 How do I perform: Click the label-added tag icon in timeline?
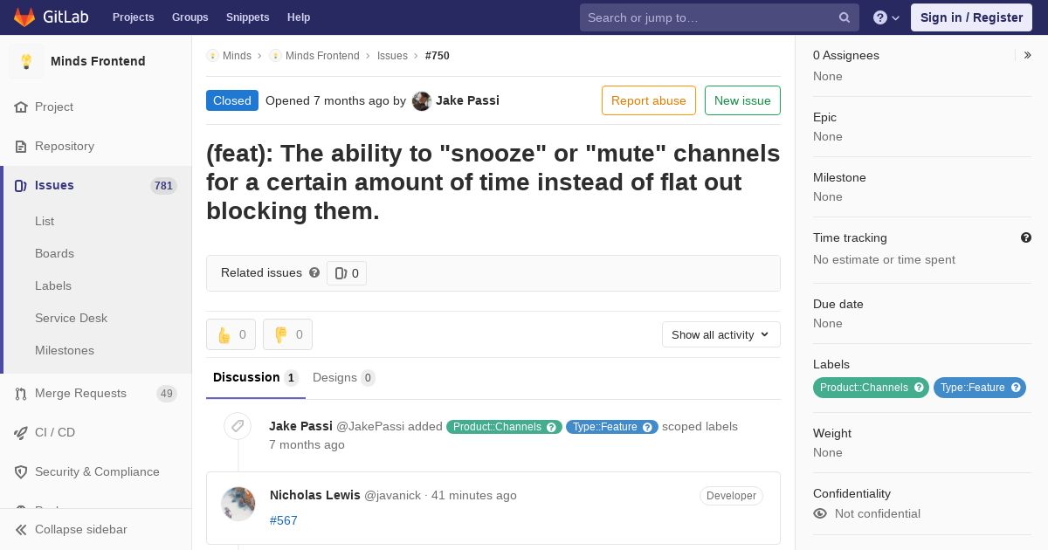point(238,426)
